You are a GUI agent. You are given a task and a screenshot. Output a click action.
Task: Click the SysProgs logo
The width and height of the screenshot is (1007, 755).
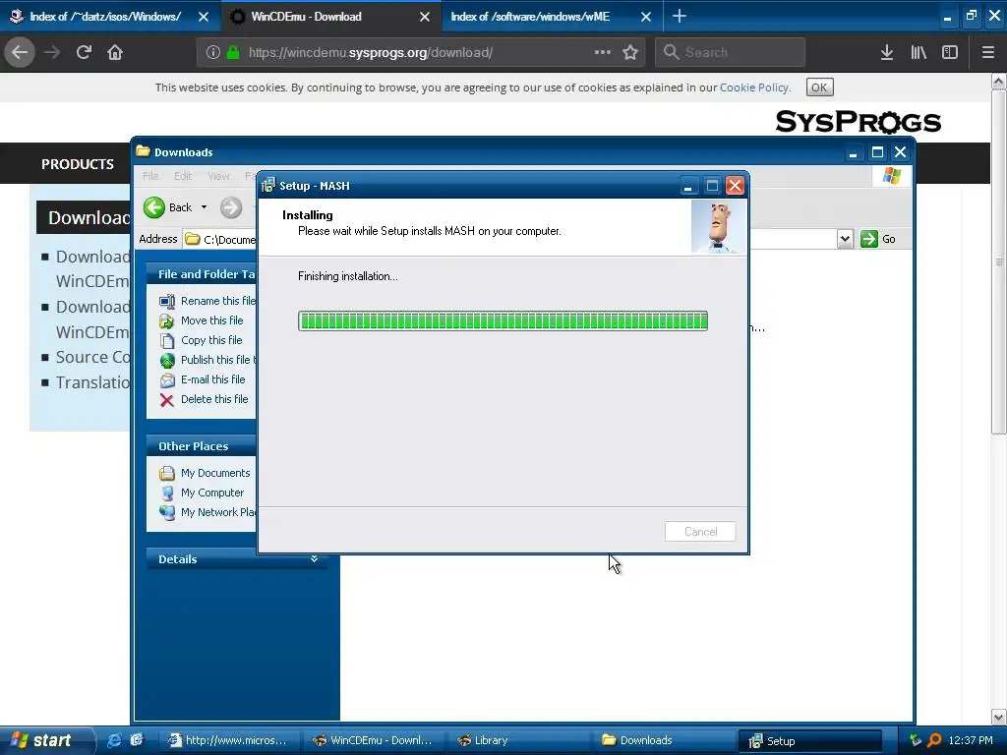point(858,121)
